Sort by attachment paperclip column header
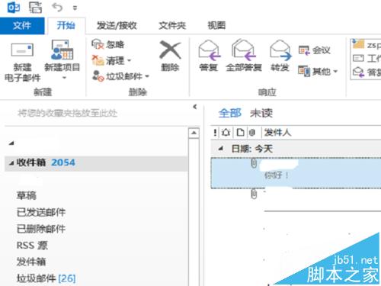 252,132
